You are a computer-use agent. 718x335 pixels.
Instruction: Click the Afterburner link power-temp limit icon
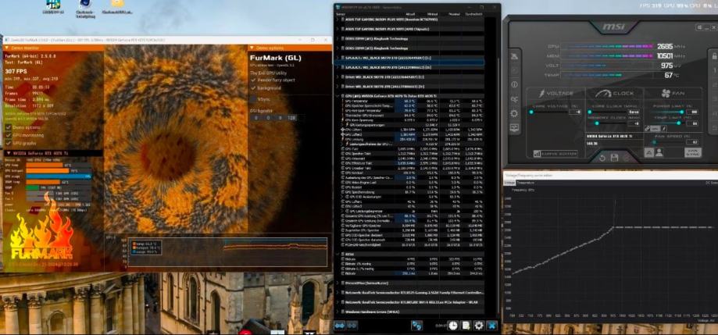click(x=647, y=128)
